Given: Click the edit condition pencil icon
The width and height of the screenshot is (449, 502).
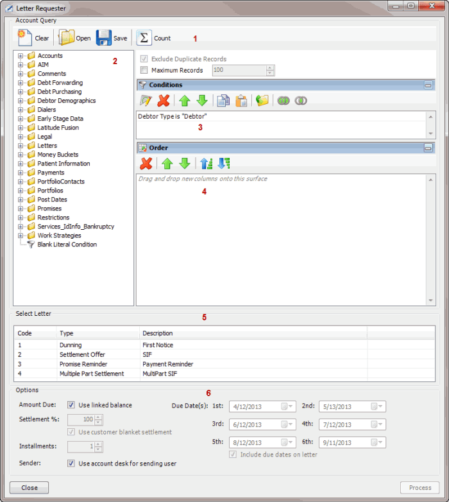Looking at the screenshot, I should pyautogui.click(x=146, y=101).
